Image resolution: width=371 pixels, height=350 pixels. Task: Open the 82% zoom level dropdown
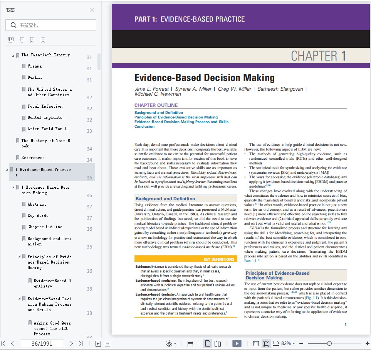pyautogui.click(x=288, y=343)
